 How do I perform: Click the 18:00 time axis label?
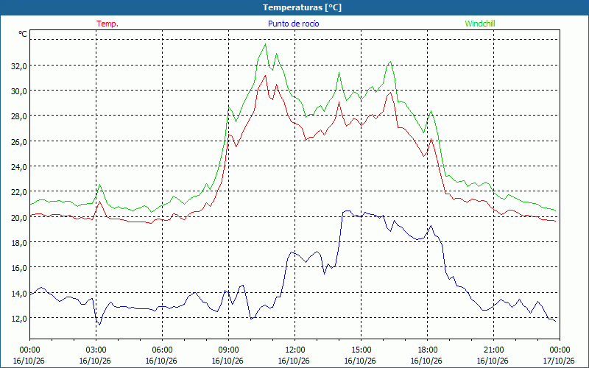pyautogui.click(x=428, y=350)
